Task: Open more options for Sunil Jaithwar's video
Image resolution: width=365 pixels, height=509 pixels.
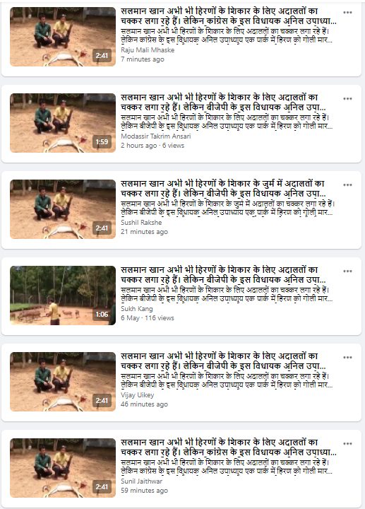Action: pos(347,444)
